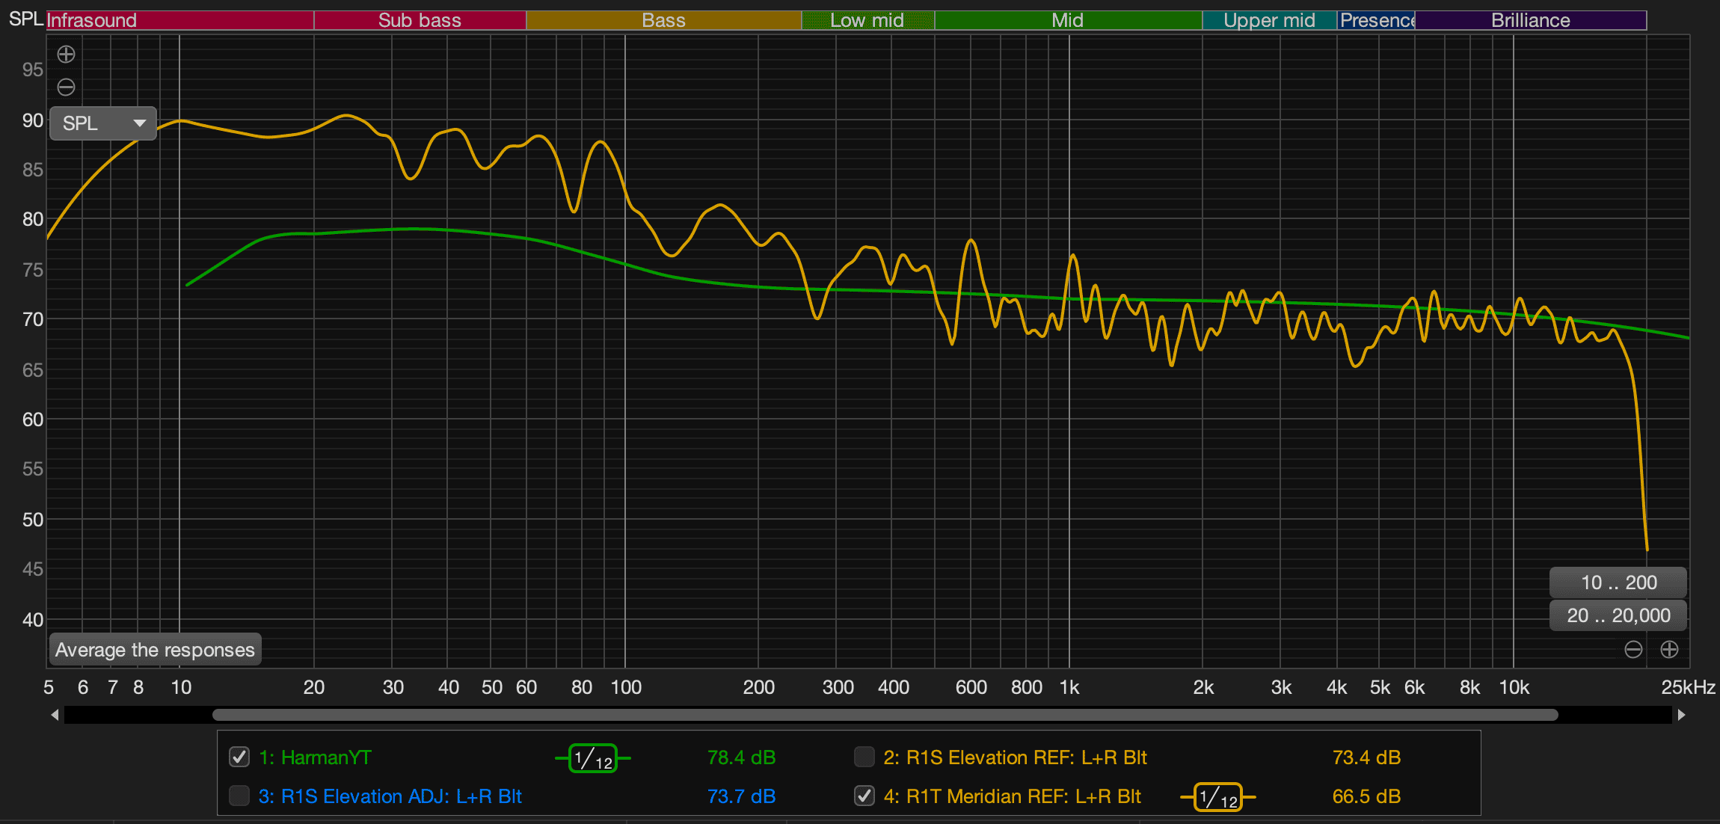This screenshot has height=824, width=1720.
Task: Click the 73.4 dB value
Action: tap(1366, 757)
